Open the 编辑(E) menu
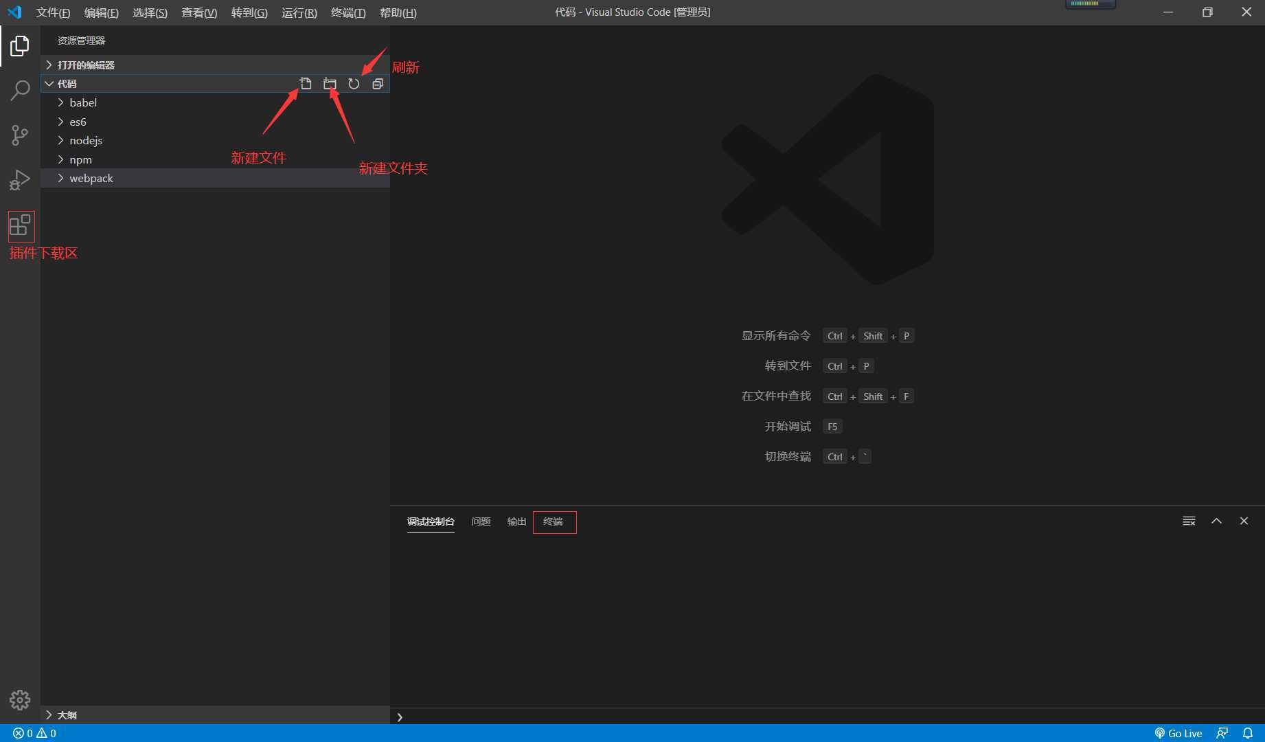This screenshot has width=1265, height=742. 101,12
